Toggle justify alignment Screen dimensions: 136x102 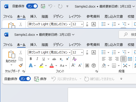123,59
